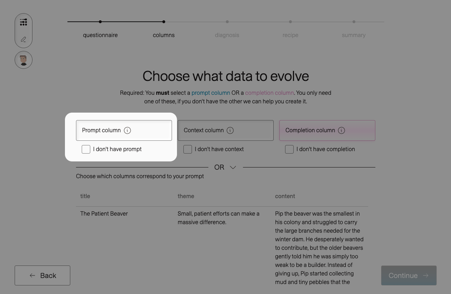Click the left arrow on Back button
This screenshot has height=294, width=451.
tap(32, 275)
